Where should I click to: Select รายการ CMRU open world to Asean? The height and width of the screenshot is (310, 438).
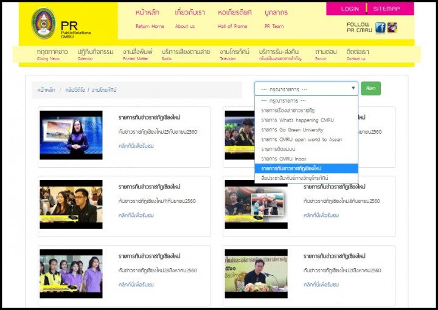306,140
